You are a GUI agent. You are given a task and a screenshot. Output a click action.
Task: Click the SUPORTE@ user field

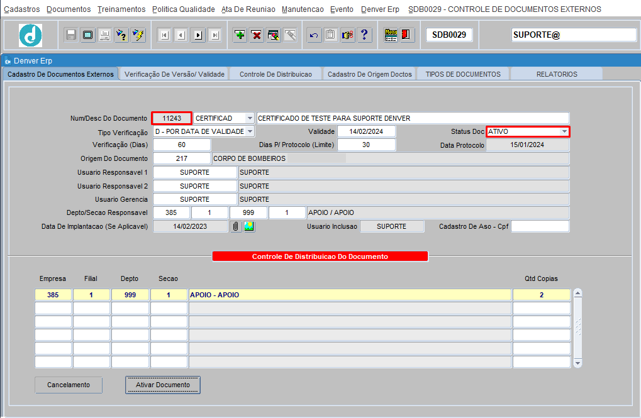574,35
